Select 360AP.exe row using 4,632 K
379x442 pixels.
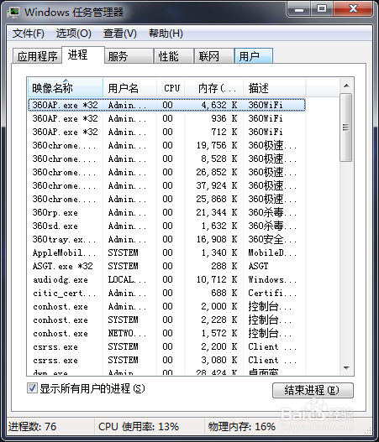(166, 105)
